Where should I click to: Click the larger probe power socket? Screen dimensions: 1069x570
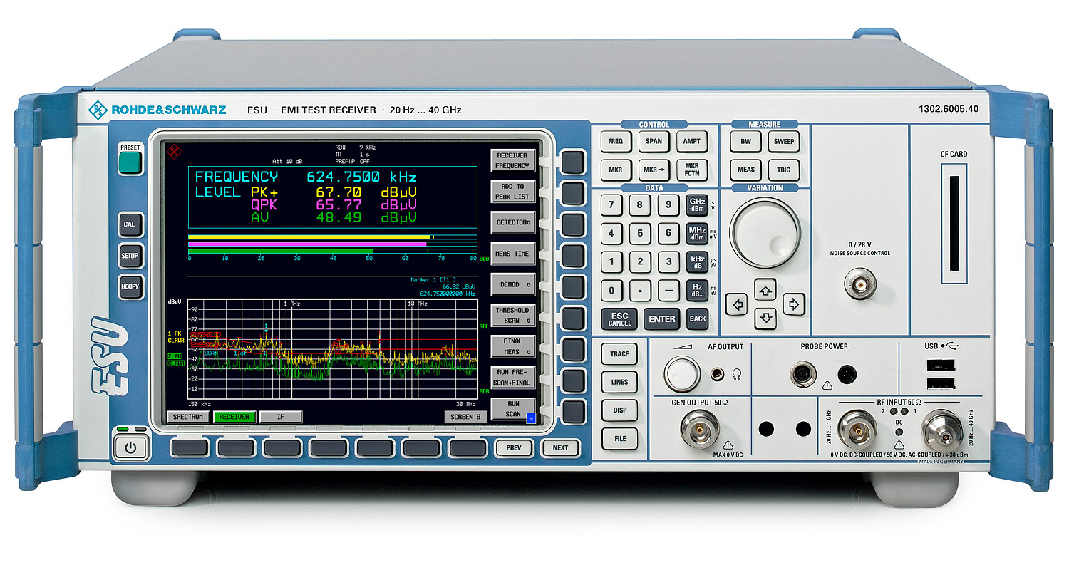click(805, 373)
